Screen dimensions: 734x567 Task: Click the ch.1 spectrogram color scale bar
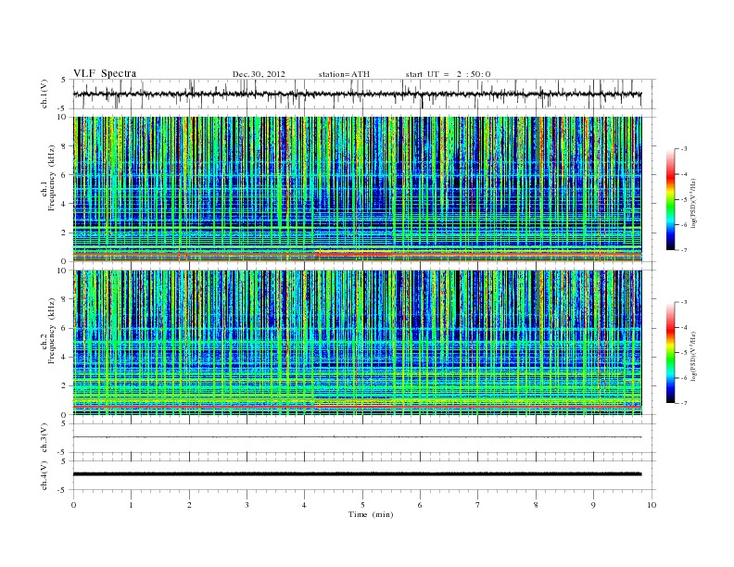coord(670,199)
